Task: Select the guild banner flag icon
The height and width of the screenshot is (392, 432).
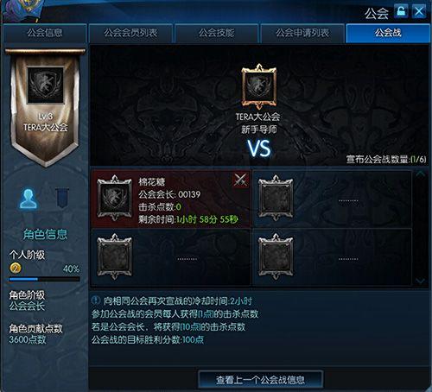Action: pyautogui.click(x=62, y=198)
